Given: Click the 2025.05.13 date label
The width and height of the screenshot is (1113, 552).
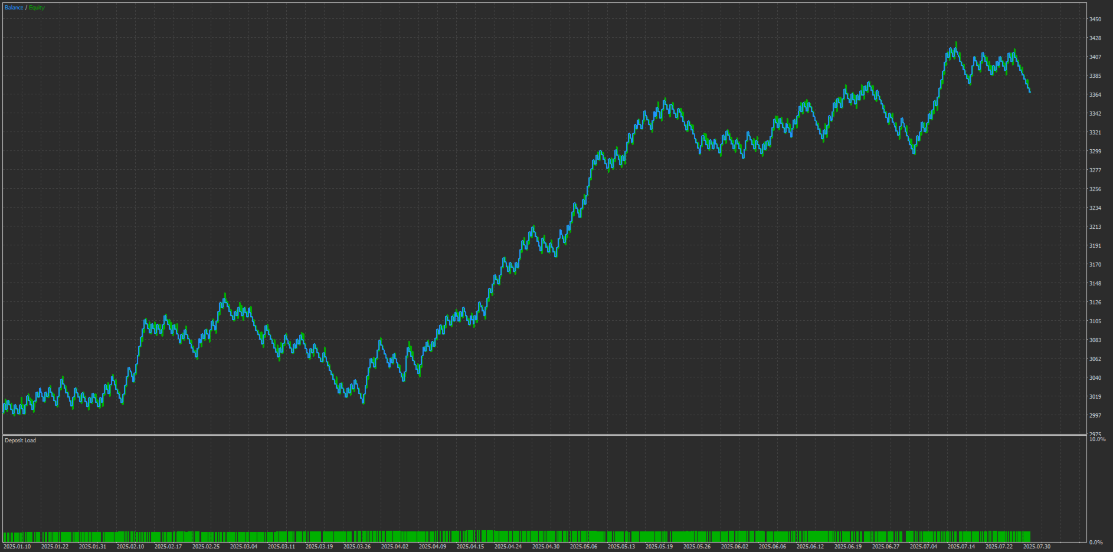Looking at the screenshot, I should click(621, 547).
